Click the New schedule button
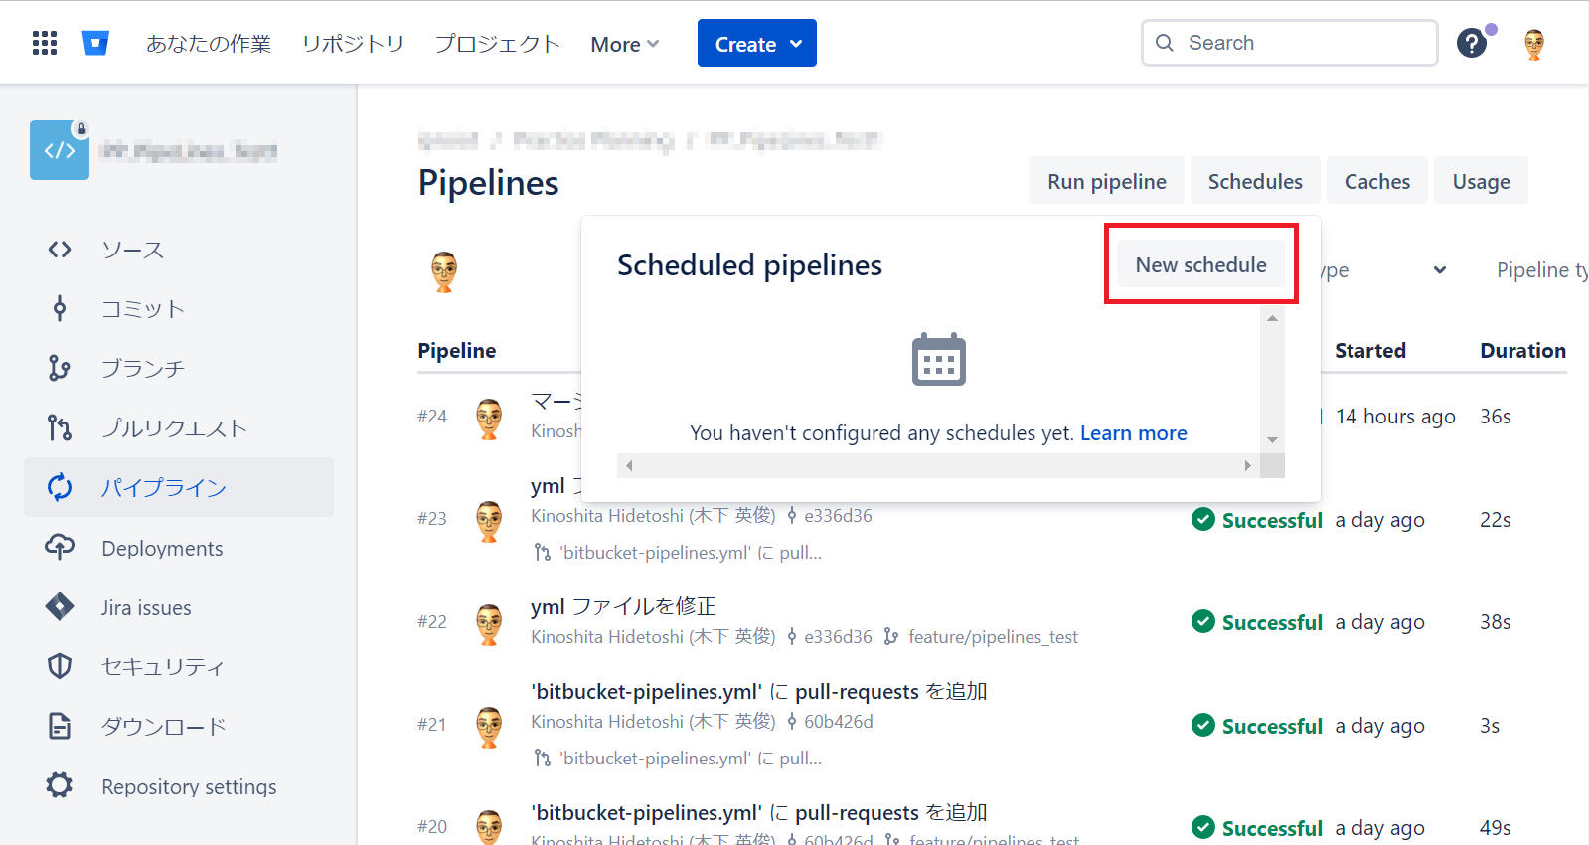This screenshot has width=1589, height=845. click(x=1200, y=264)
